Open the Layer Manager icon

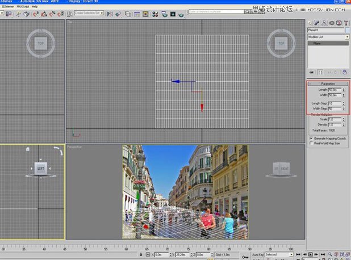pos(128,14)
